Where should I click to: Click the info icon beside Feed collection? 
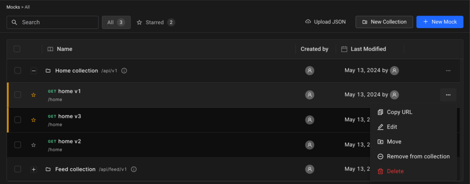point(134,169)
